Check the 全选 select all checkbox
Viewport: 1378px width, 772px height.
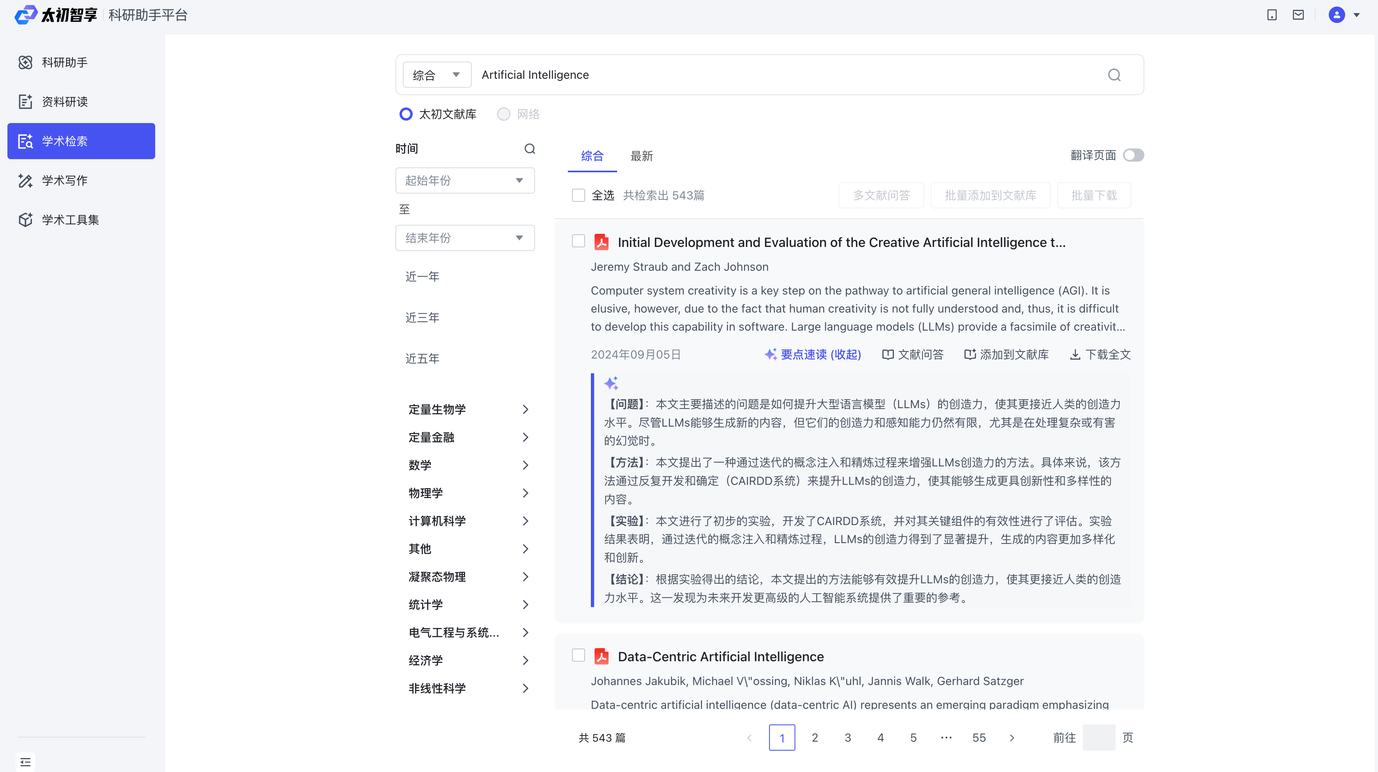click(x=578, y=195)
